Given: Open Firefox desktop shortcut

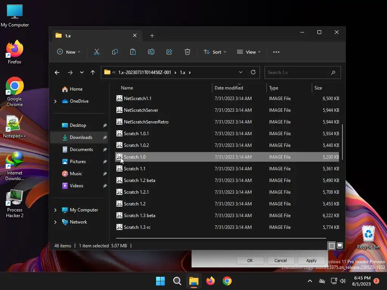Looking at the screenshot, I should [15, 52].
